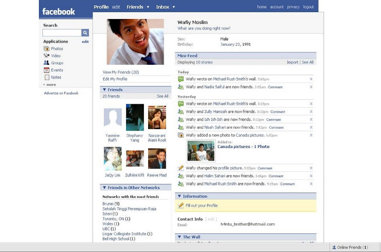Click Import in Mini-Feed header
381x252 pixels.
[292, 62]
